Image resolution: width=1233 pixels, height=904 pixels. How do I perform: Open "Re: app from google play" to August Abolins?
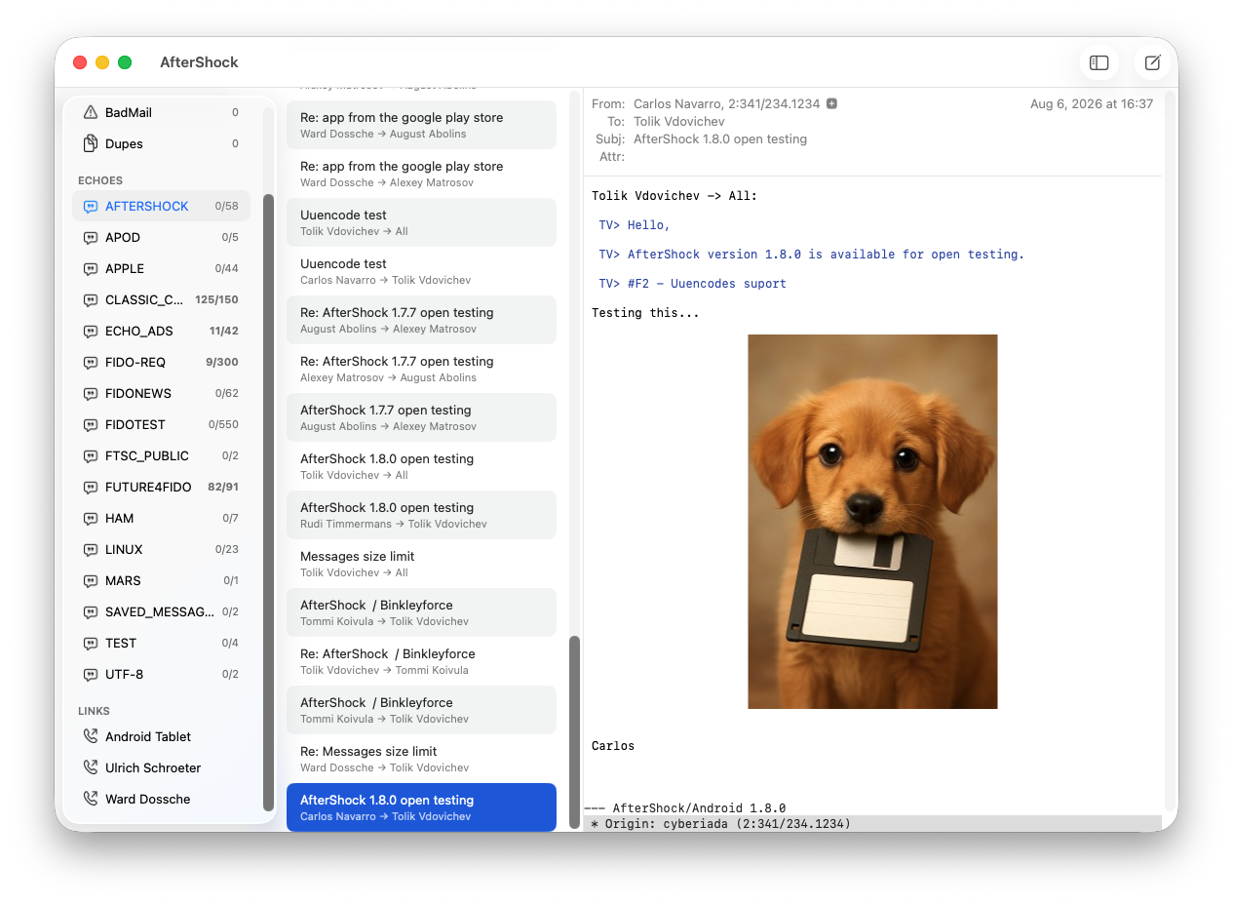pos(421,125)
